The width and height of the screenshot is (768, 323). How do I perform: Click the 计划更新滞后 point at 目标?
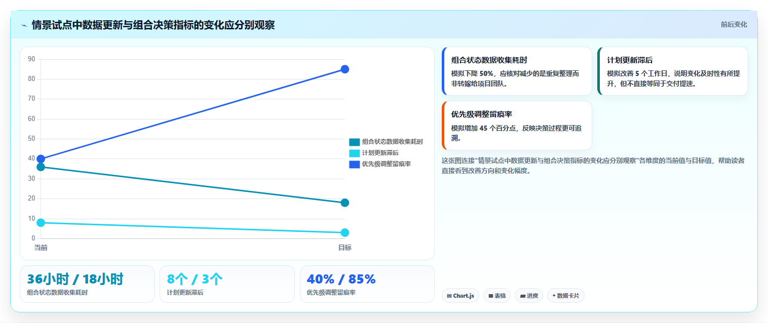tap(344, 232)
